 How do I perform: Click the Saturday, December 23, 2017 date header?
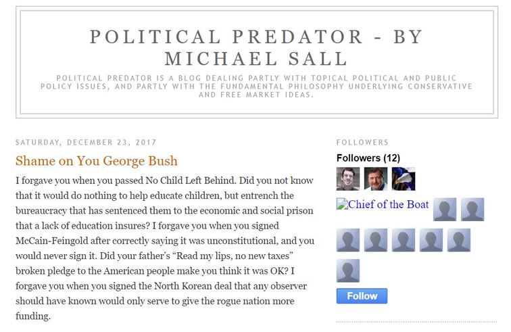click(x=86, y=143)
